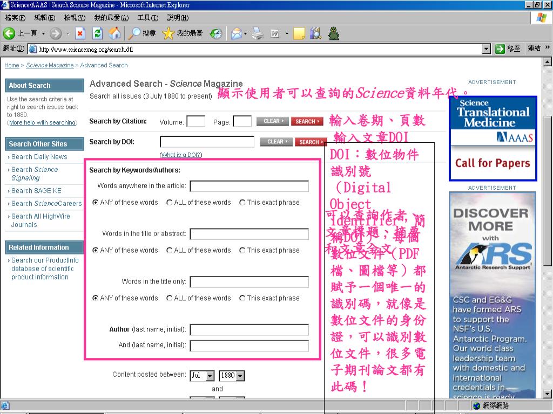Select ALL of these words for title only
The image size is (553, 414).
click(x=169, y=298)
